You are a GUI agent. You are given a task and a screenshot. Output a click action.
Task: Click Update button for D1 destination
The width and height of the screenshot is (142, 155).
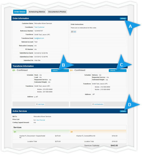(117, 71)
